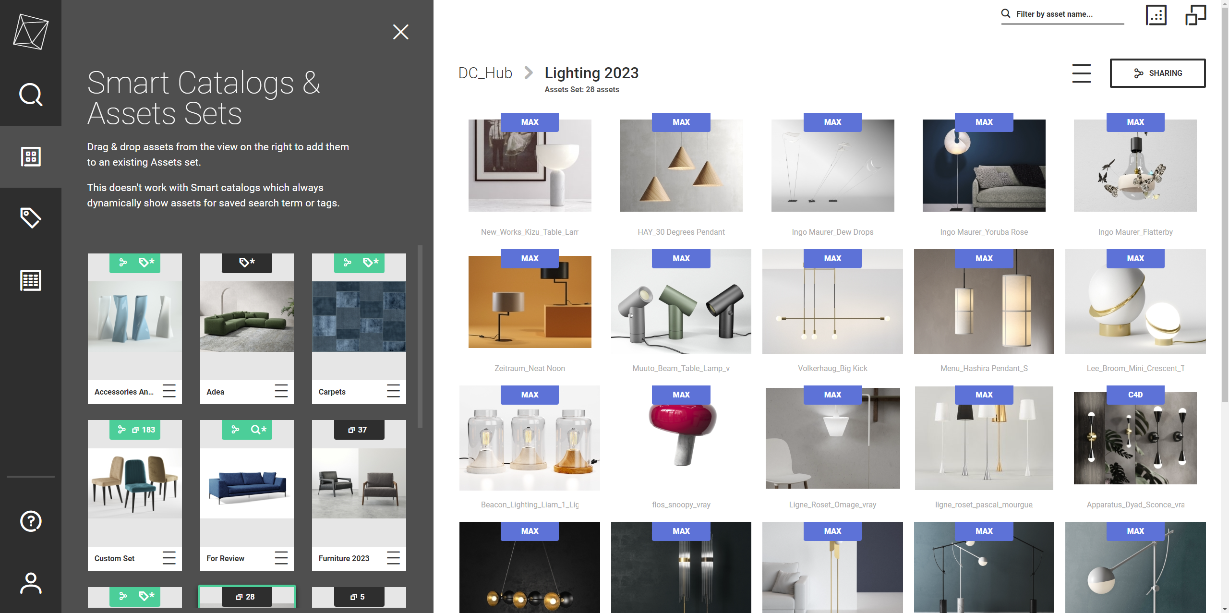Open the Furniture 2023 set options menu
This screenshot has height=613, width=1229.
click(393, 558)
